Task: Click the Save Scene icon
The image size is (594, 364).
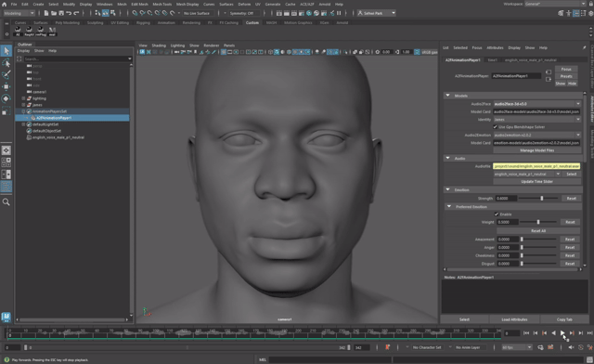Action: click(61, 13)
